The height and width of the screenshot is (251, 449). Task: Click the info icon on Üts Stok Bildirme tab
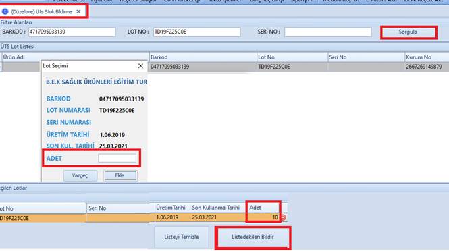click(5, 11)
